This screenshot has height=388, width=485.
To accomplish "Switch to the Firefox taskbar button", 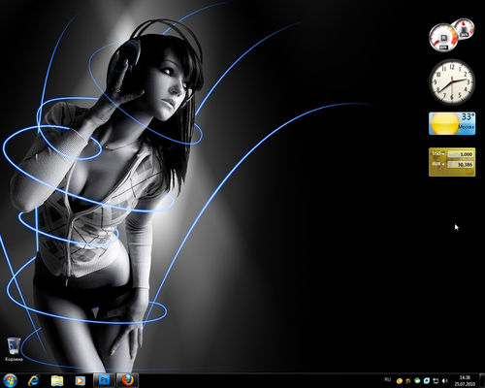I will click(128, 380).
